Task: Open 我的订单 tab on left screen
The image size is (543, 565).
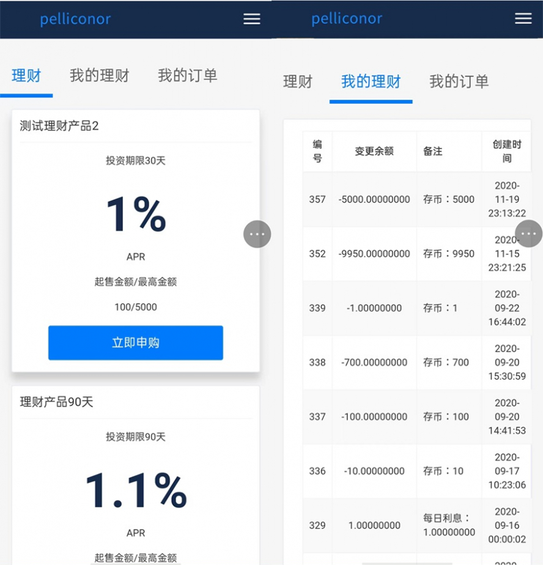Action: coord(187,76)
